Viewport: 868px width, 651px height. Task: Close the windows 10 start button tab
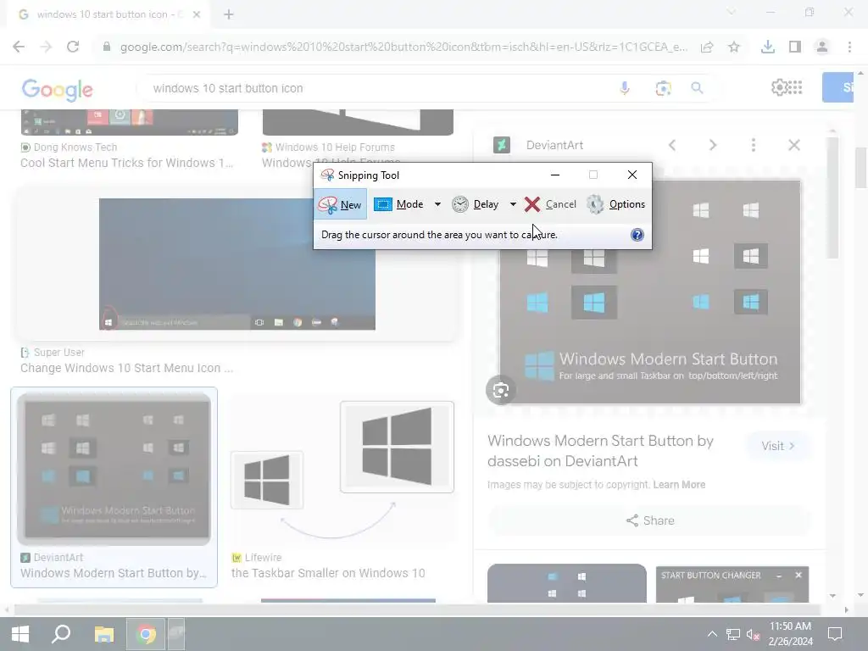pos(197,15)
